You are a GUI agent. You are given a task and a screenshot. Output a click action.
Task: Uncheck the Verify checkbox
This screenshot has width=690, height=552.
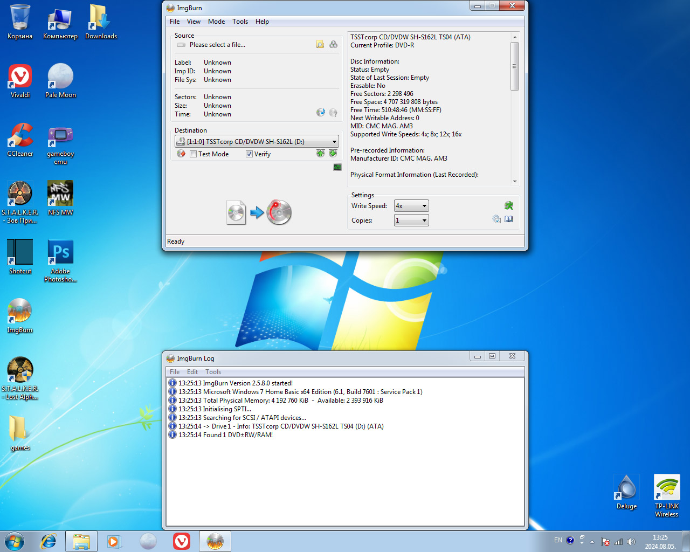coord(249,154)
